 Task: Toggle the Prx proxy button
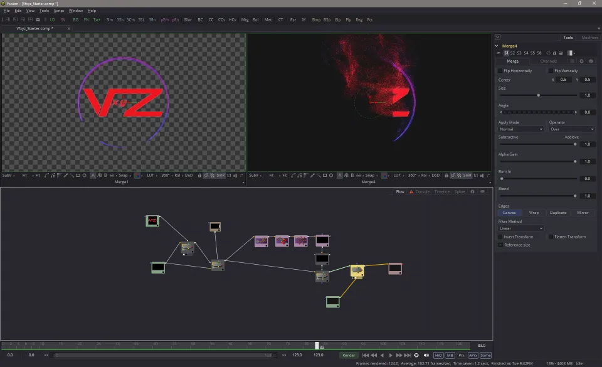coord(462,356)
